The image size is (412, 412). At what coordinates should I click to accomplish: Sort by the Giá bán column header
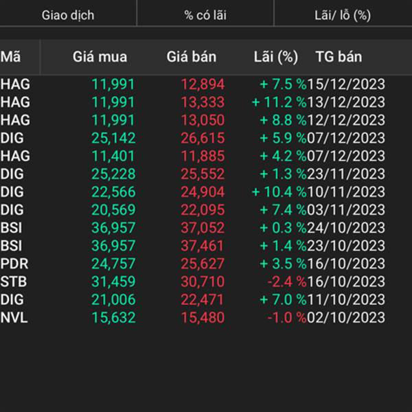192,57
